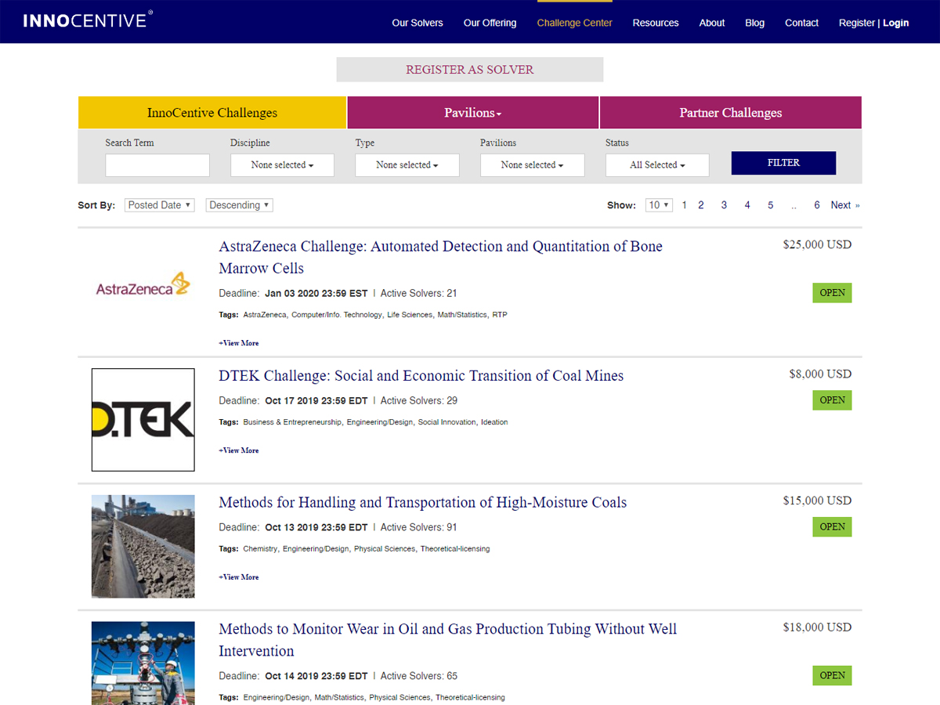Viewport: 940px width, 705px height.
Task: Click OPEN badge for High-Moisture Coals
Action: click(x=832, y=526)
